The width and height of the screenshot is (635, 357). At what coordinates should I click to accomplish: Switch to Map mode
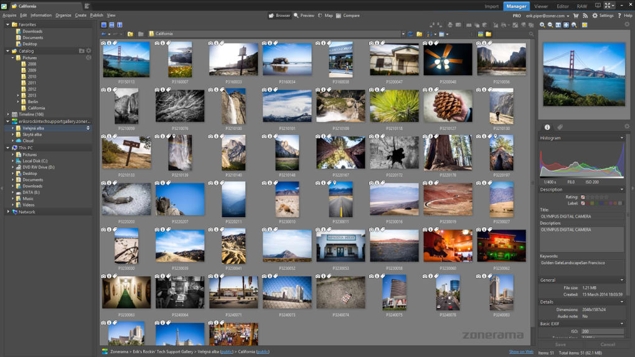click(x=325, y=16)
